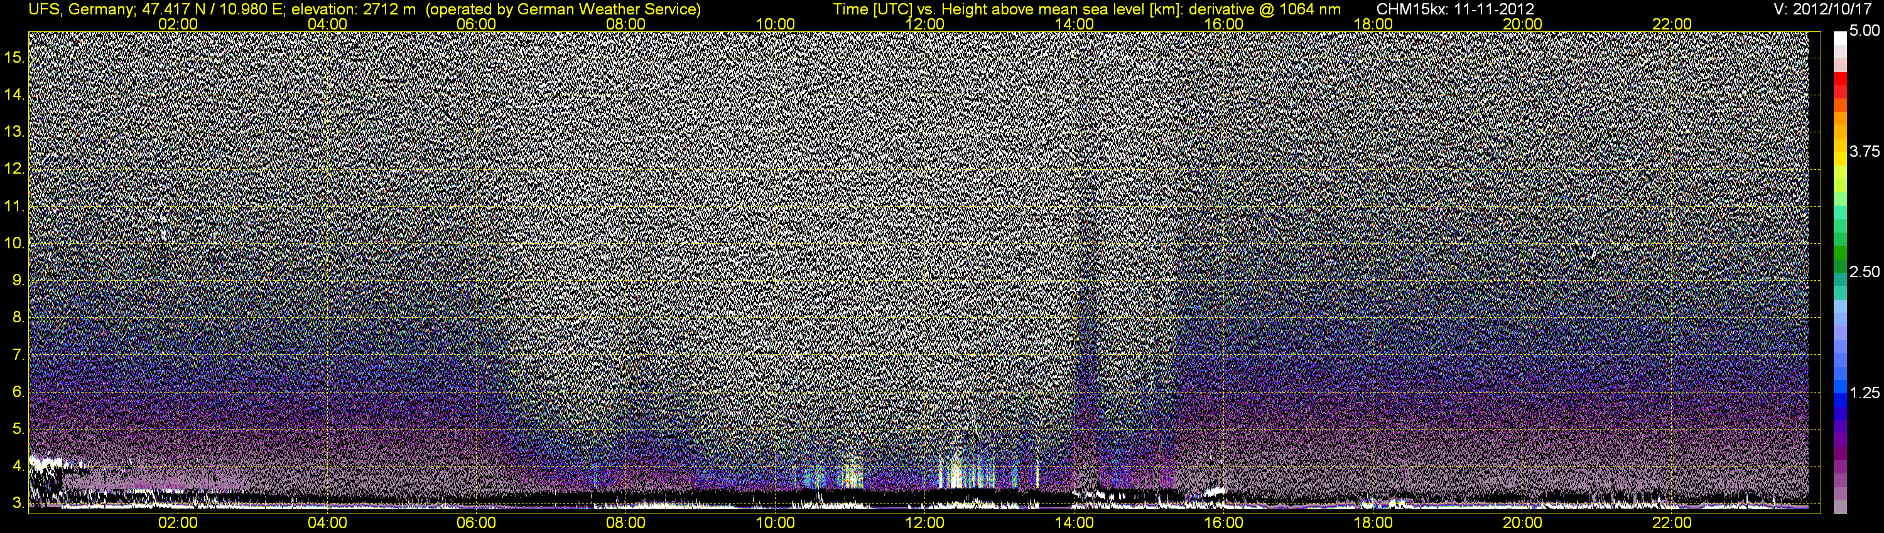Click the 02:00 label on the top time axis
1884x533 pixels.
178,24
